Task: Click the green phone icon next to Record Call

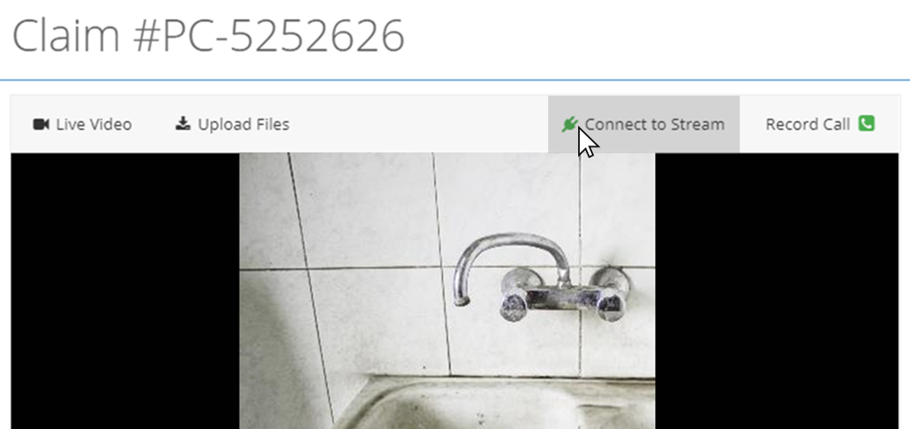Action: pyautogui.click(x=866, y=124)
